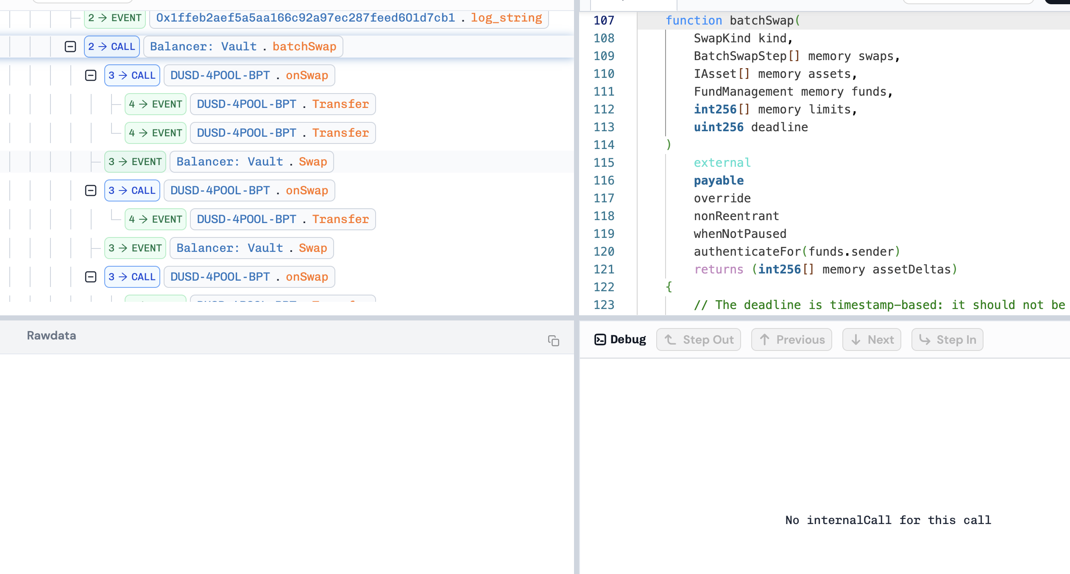
Task: Collapse the first DUSD-4POOL-BPT onSwap call
Action: click(x=91, y=75)
